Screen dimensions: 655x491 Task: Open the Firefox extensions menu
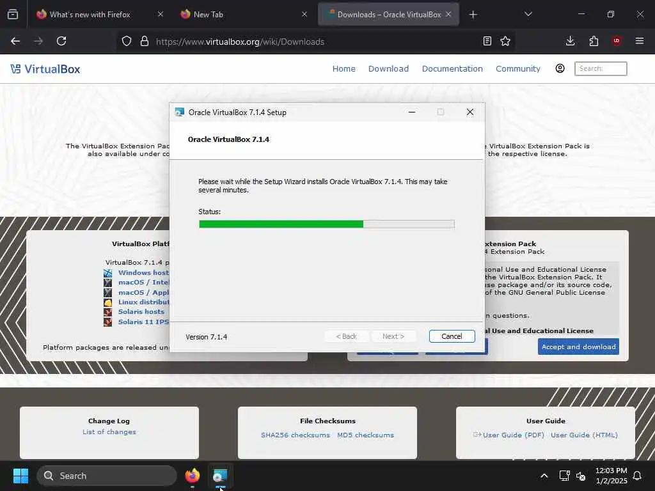coord(594,41)
